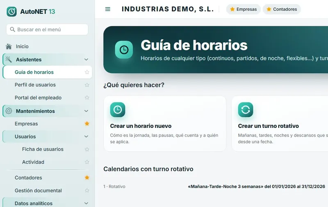The image size is (328, 207).
Task: Click the Empresas shortcut chip in top bar
Action: coord(243,9)
